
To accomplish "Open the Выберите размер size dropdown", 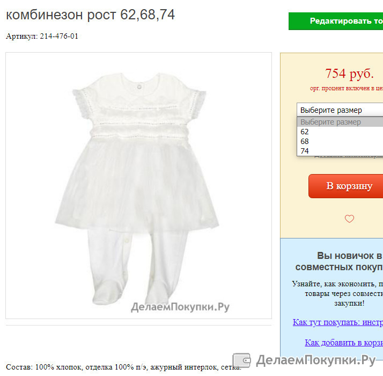I will point(340,110).
